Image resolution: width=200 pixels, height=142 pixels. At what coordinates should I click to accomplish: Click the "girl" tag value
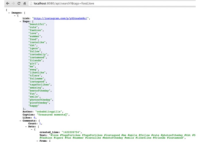(33, 64)
